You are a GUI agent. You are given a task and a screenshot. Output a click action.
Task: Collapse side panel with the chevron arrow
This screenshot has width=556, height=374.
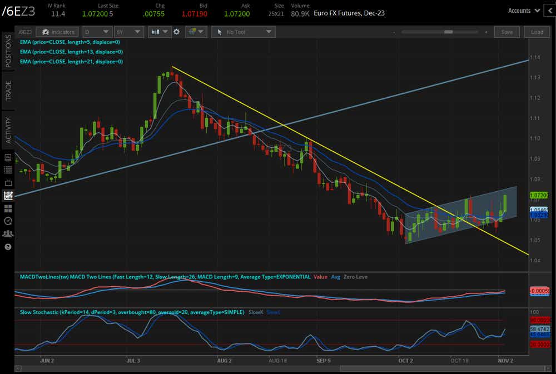coord(550,11)
